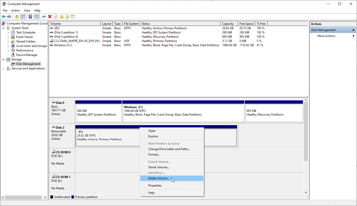Screen dimensions: 357x206
Task: Select Shared Folders in the tree
Action: point(26,41)
